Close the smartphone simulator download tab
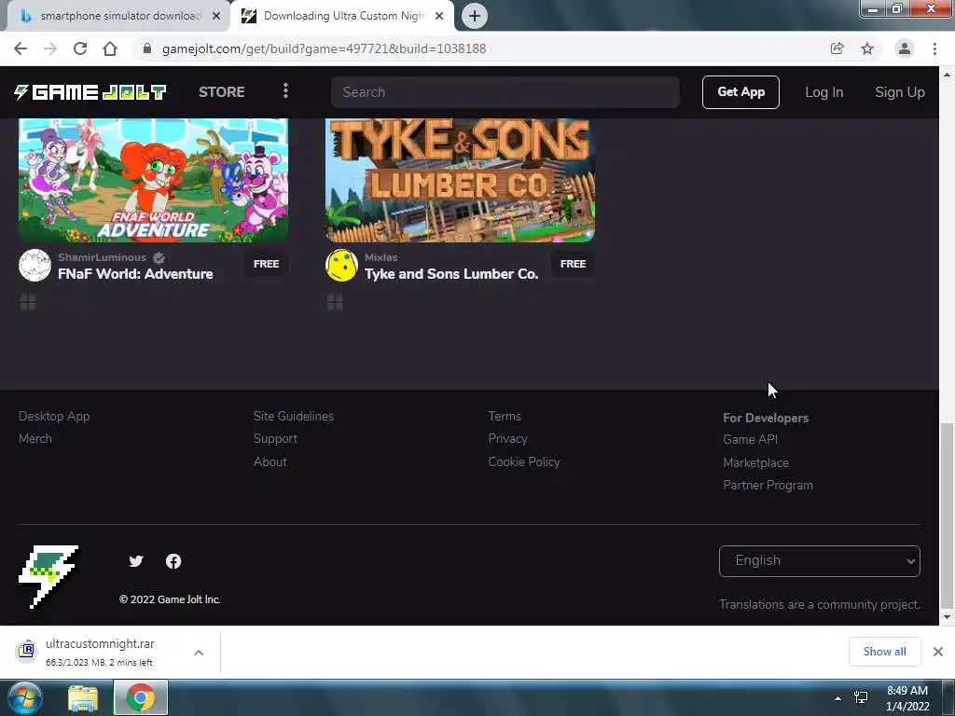Screen dimensions: 955x716 (216, 16)
